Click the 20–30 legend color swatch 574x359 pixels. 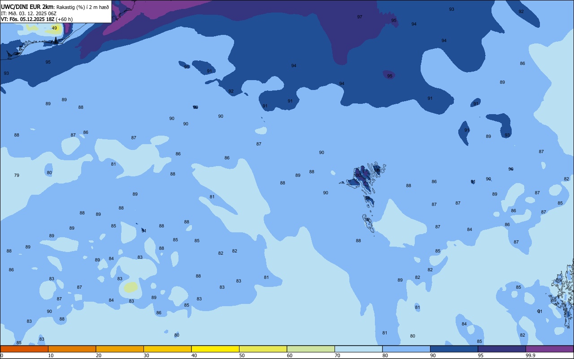pos(120,349)
